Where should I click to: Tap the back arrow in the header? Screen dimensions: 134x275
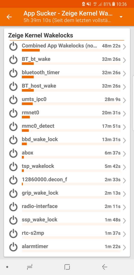click(x=9, y=17)
